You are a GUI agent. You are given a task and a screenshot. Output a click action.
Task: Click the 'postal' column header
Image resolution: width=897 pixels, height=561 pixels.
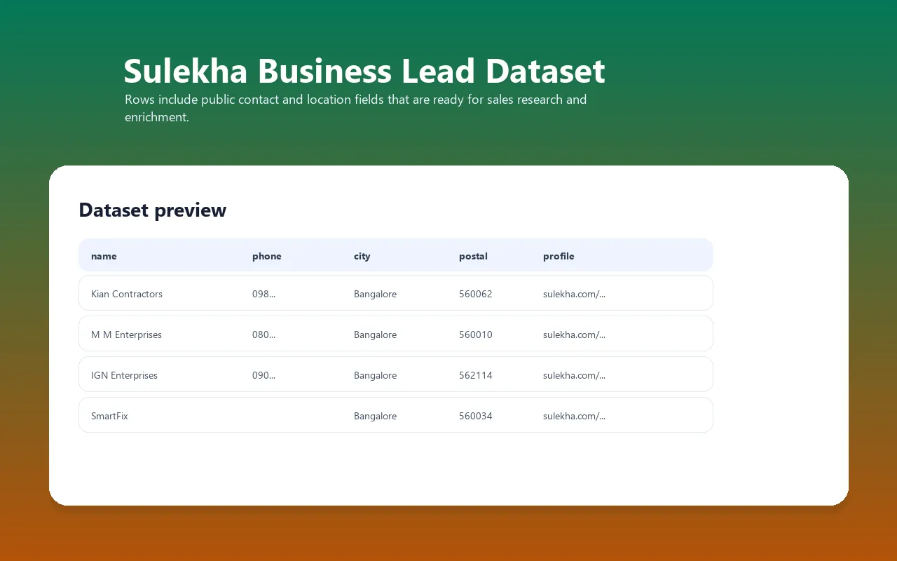[473, 256]
